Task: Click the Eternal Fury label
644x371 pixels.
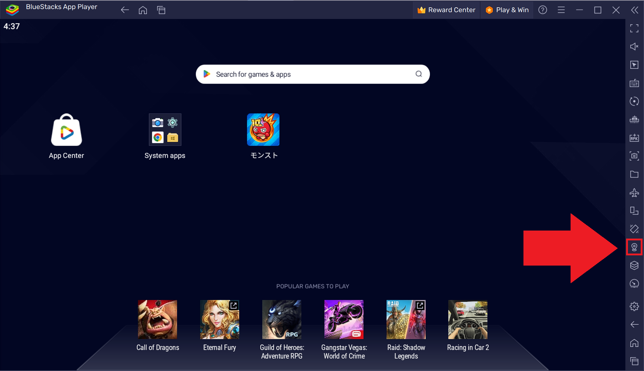Action: coord(220,348)
